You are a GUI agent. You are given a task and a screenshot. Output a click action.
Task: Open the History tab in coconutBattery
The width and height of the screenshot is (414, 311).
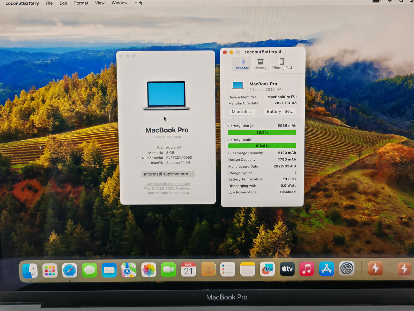pos(260,64)
